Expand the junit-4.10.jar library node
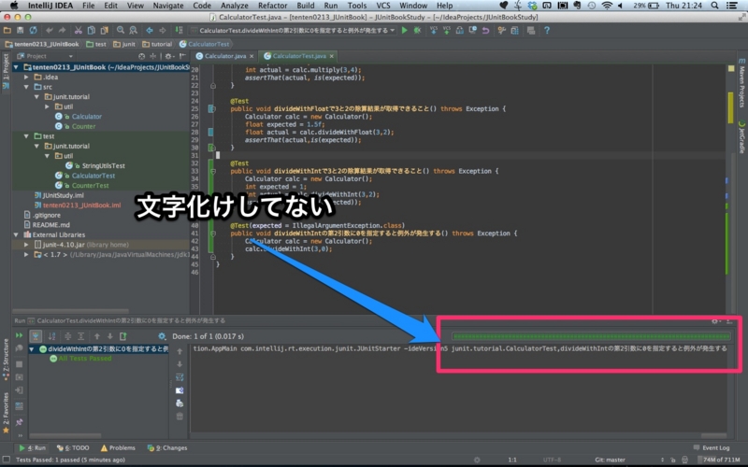Screen dimensions: 748x467 [27, 245]
